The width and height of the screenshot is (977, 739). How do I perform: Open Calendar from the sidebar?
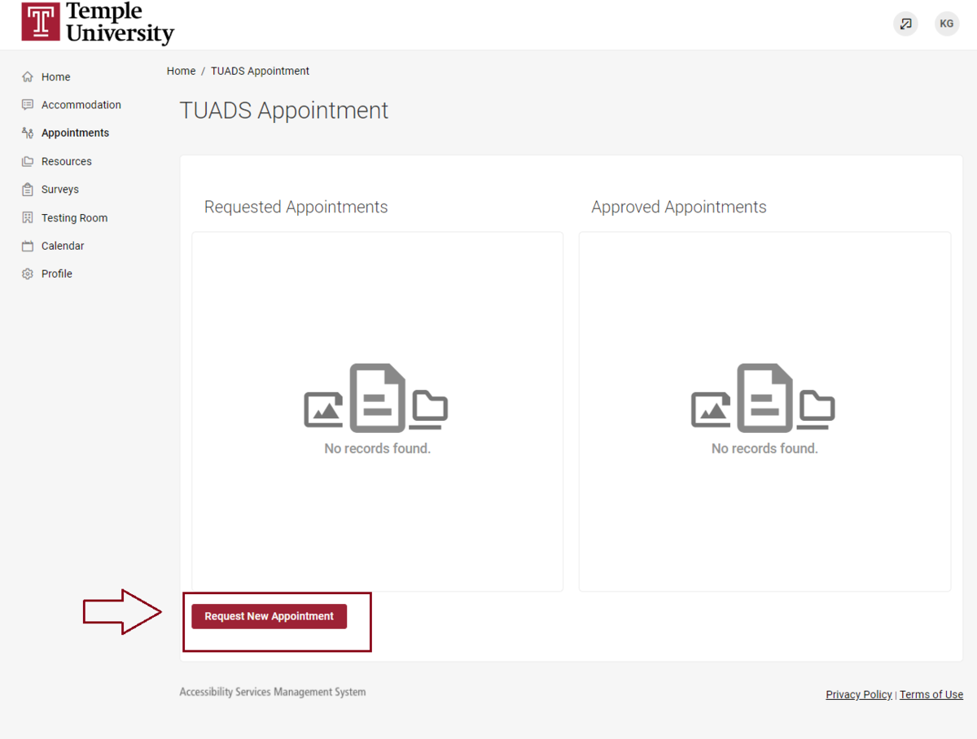coord(63,246)
